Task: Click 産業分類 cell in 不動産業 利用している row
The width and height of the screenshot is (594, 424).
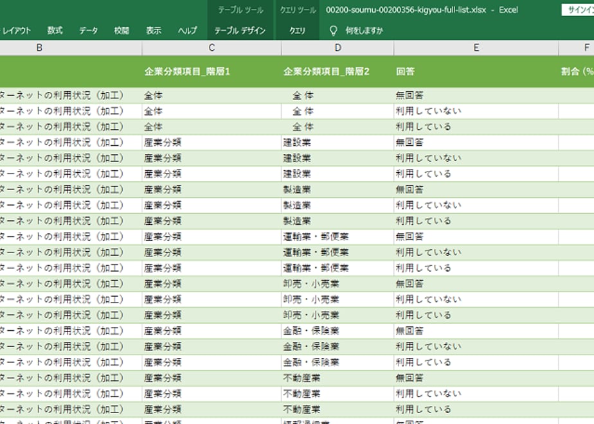Action: (212, 410)
